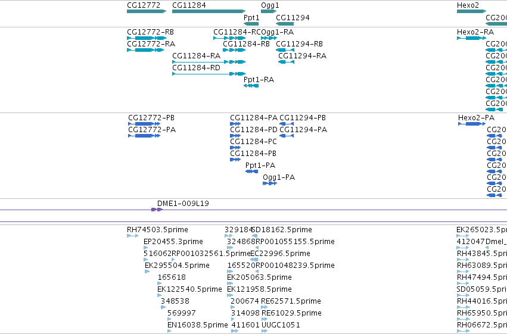The height and width of the screenshot is (334, 507).
Task: Open EST RH74503.5prime
Action: 133,236
